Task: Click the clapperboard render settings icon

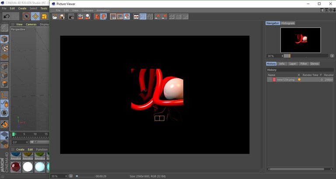Action: (x=71, y=17)
